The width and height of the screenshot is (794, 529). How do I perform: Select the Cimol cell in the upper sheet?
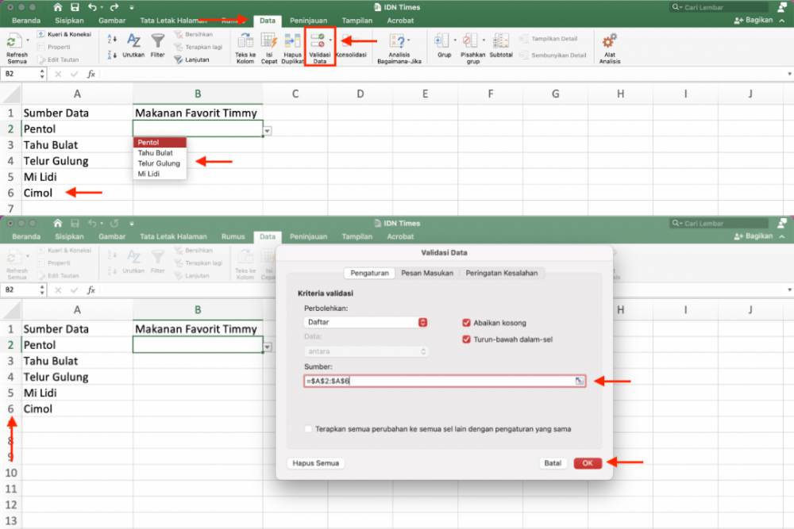77,193
